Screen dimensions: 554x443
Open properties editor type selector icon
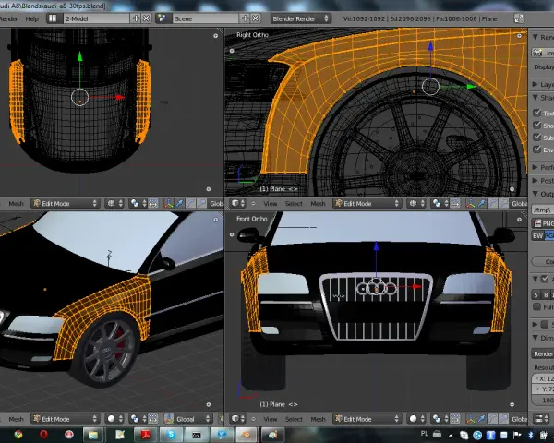(x=541, y=419)
